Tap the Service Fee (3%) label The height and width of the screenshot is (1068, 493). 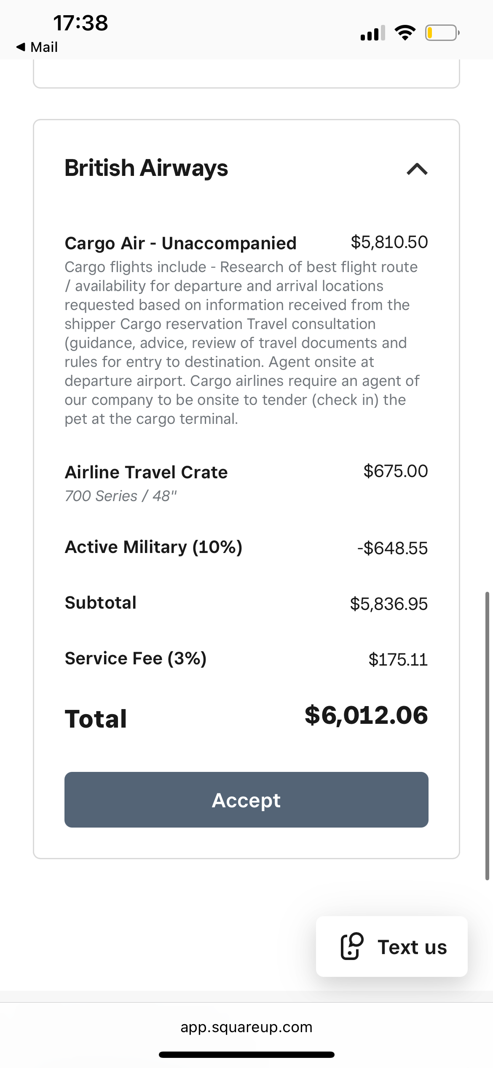pos(136,658)
